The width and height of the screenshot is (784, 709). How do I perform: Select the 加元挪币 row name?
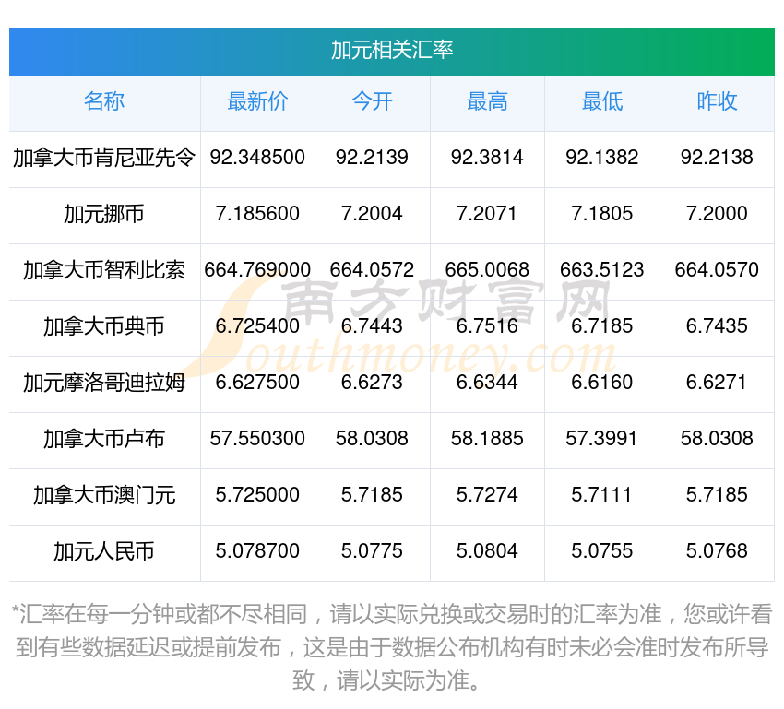[x=104, y=214]
